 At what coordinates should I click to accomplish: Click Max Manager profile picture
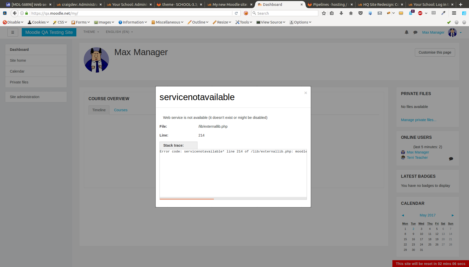(x=96, y=60)
